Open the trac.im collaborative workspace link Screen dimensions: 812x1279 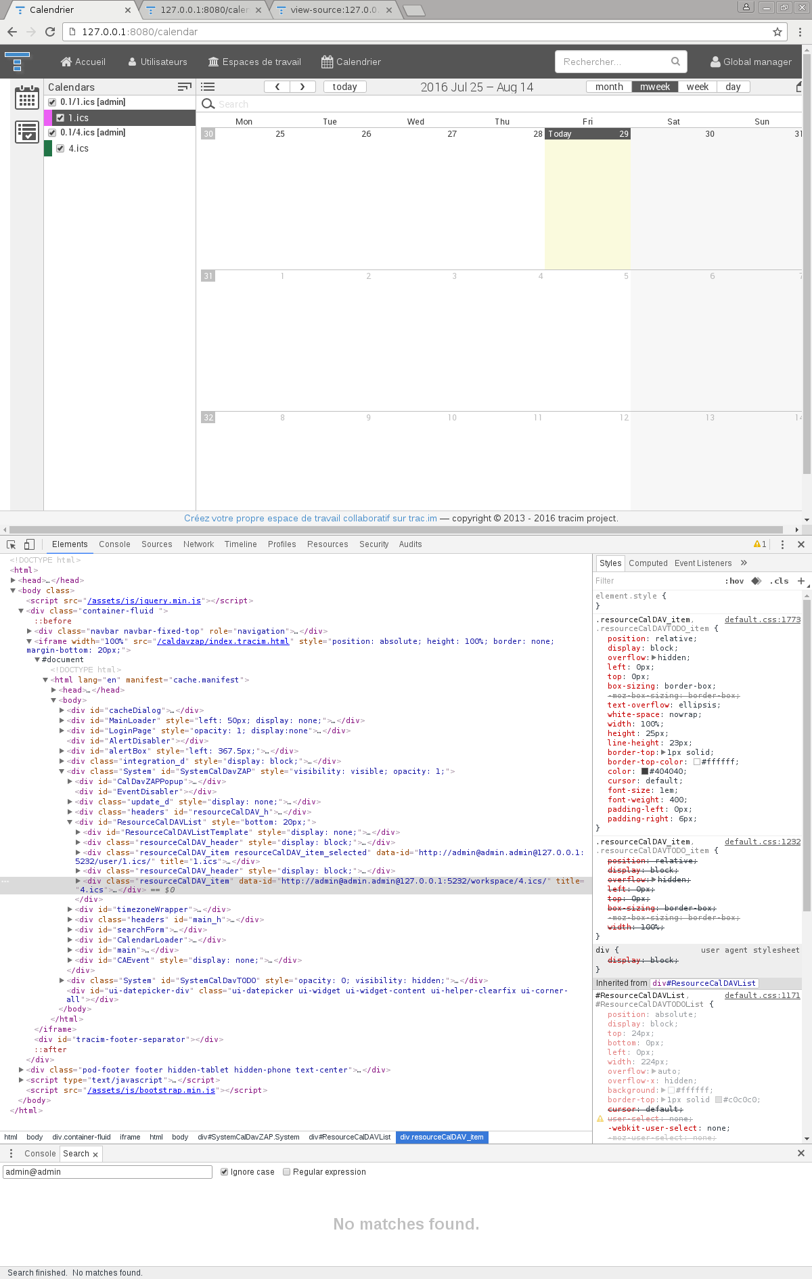[310, 518]
